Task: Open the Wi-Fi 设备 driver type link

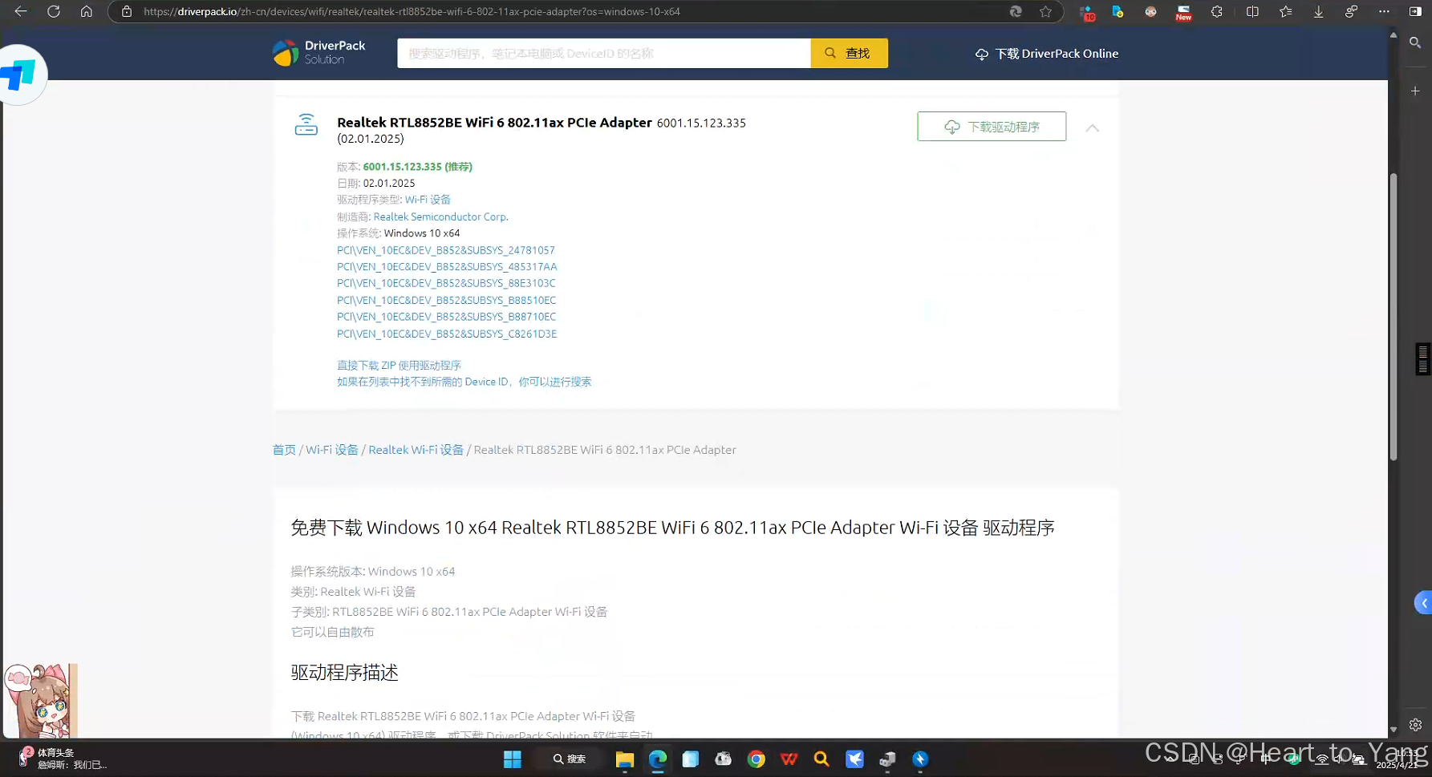Action: coord(428,200)
